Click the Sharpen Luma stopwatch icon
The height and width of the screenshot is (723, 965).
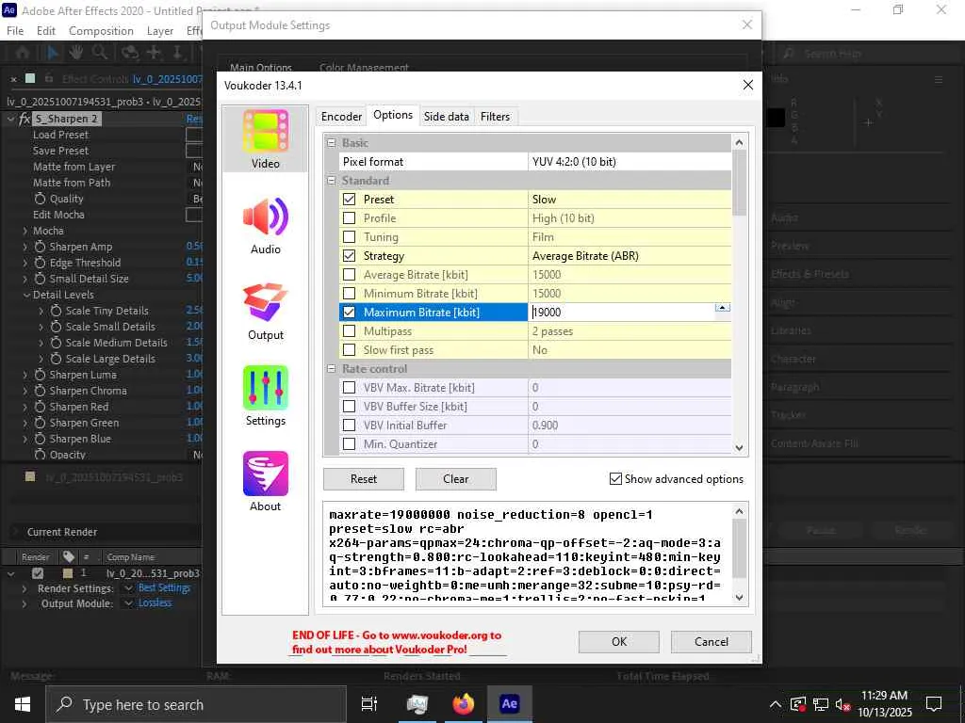coord(40,375)
